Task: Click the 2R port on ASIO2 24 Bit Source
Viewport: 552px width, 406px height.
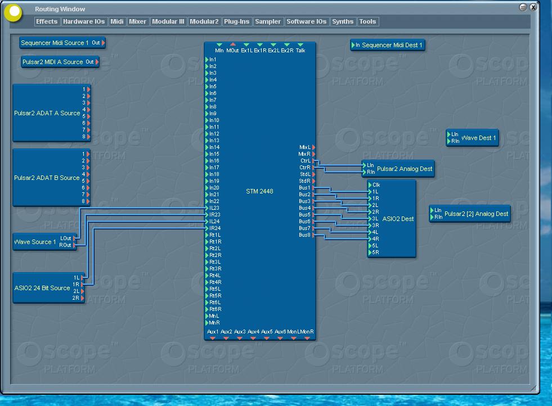Action: point(82,298)
